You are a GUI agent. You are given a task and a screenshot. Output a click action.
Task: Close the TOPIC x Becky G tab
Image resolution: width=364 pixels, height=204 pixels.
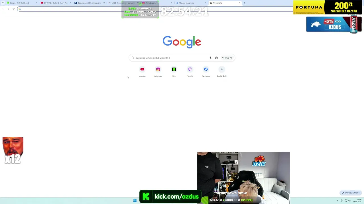(x=70, y=3)
